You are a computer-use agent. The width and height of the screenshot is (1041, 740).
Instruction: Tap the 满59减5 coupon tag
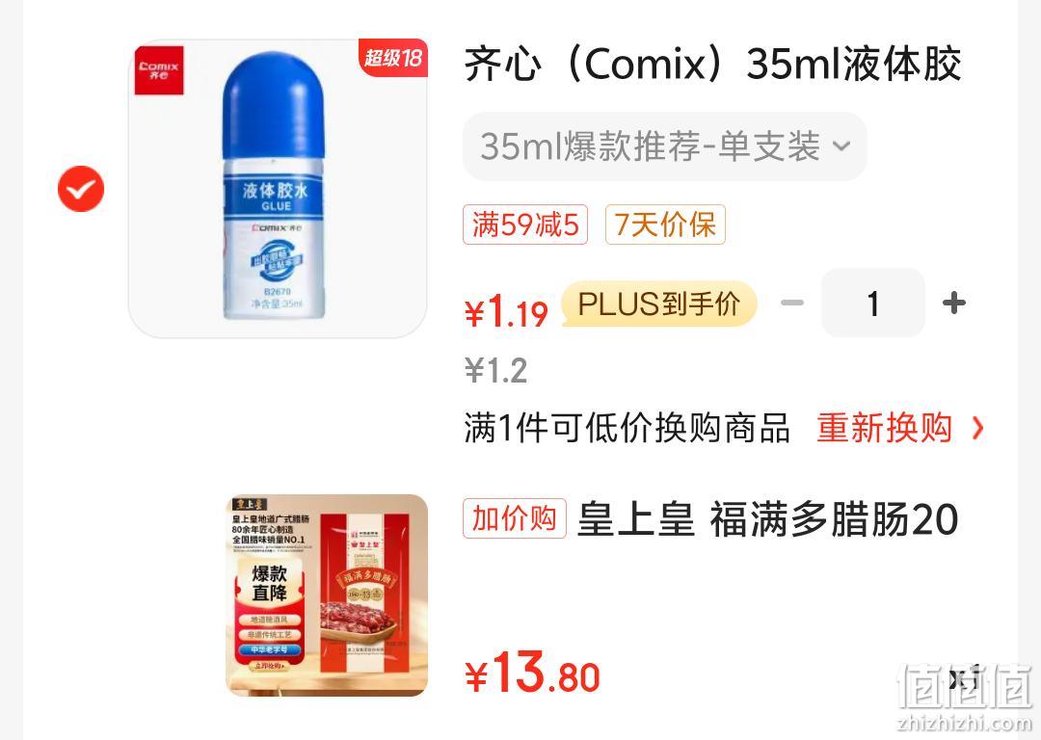tap(525, 225)
